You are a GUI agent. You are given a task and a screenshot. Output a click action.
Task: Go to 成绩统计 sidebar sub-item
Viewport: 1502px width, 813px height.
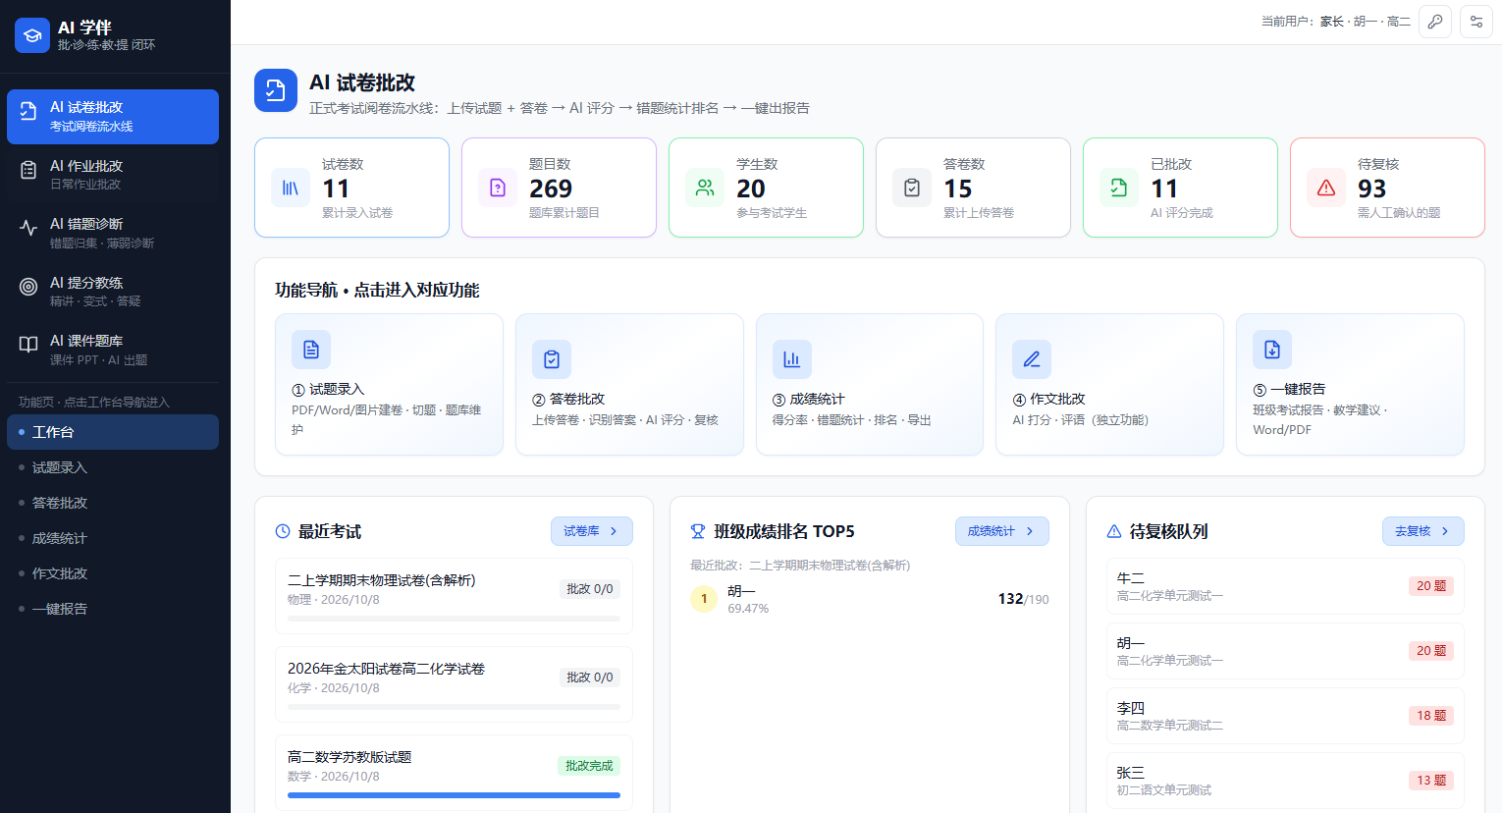tap(113, 538)
